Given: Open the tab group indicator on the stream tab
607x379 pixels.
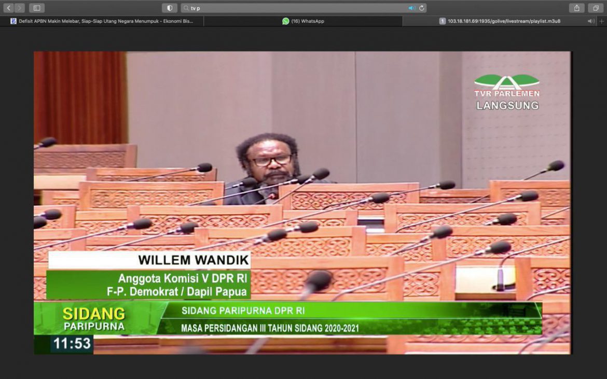Looking at the screenshot, I should coord(443,21).
